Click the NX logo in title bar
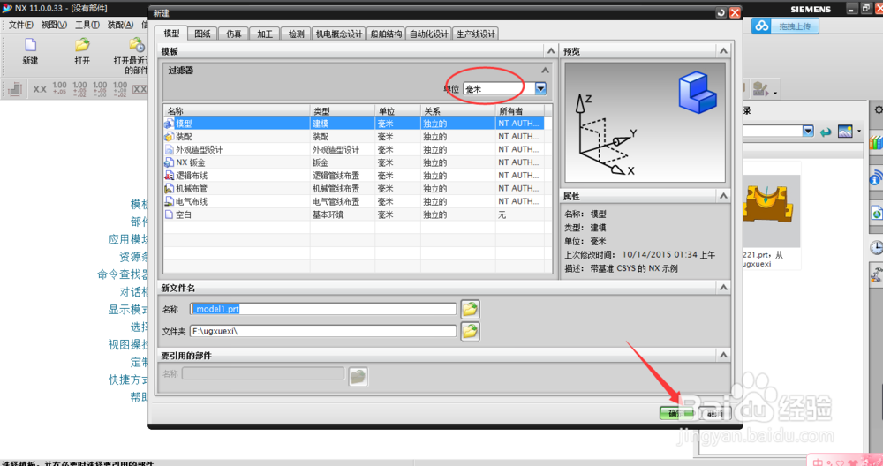The image size is (883, 466). (x=7, y=8)
